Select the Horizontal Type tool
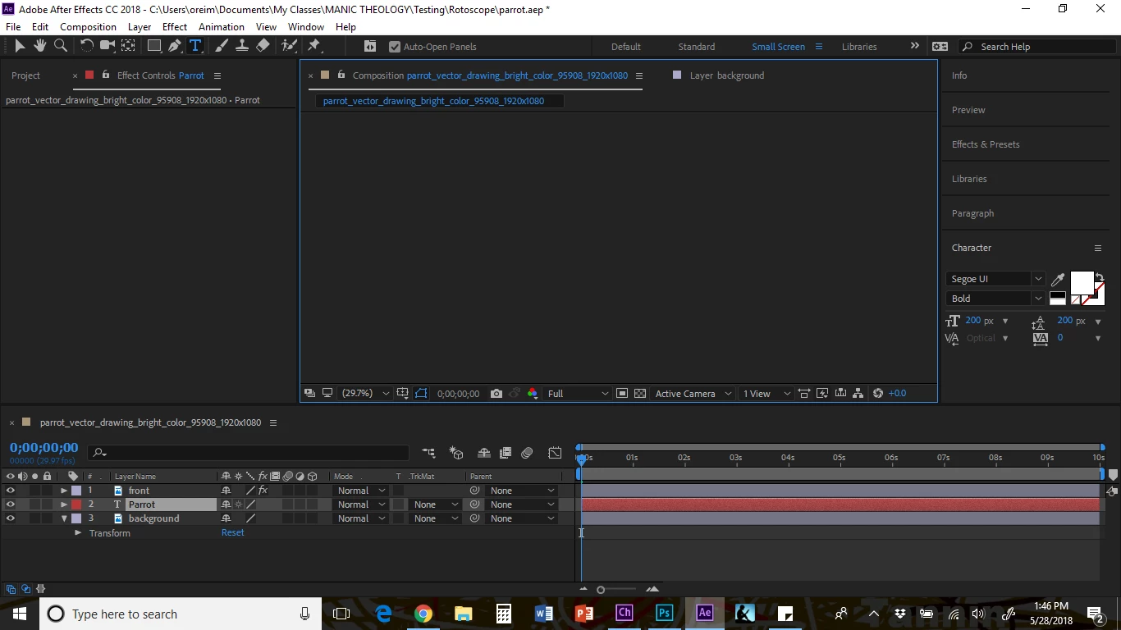 point(195,46)
